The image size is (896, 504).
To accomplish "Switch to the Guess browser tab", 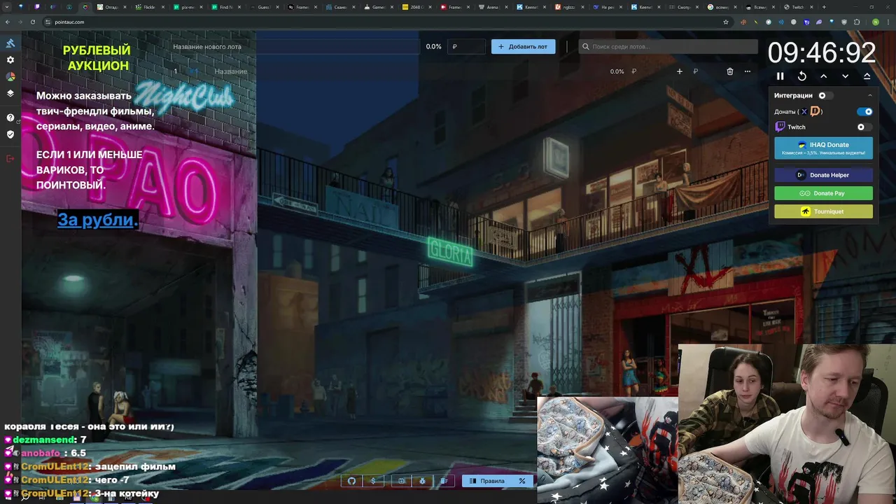I will pos(263,7).
